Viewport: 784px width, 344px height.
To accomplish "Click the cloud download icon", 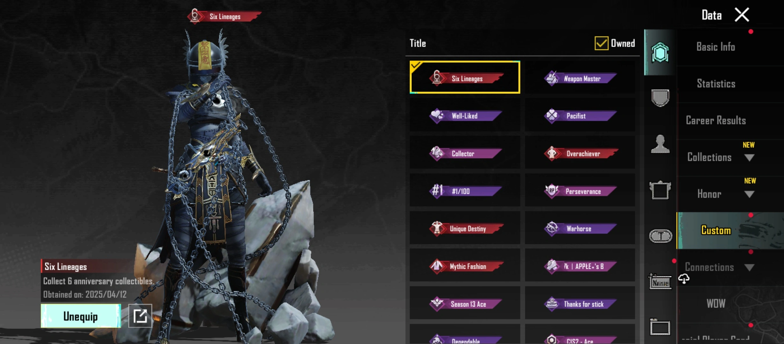I will (x=684, y=279).
